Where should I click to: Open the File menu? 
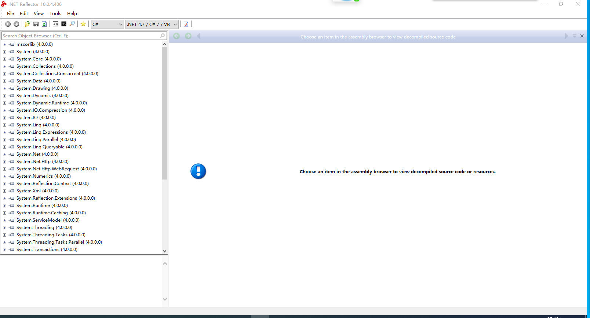pyautogui.click(x=10, y=14)
